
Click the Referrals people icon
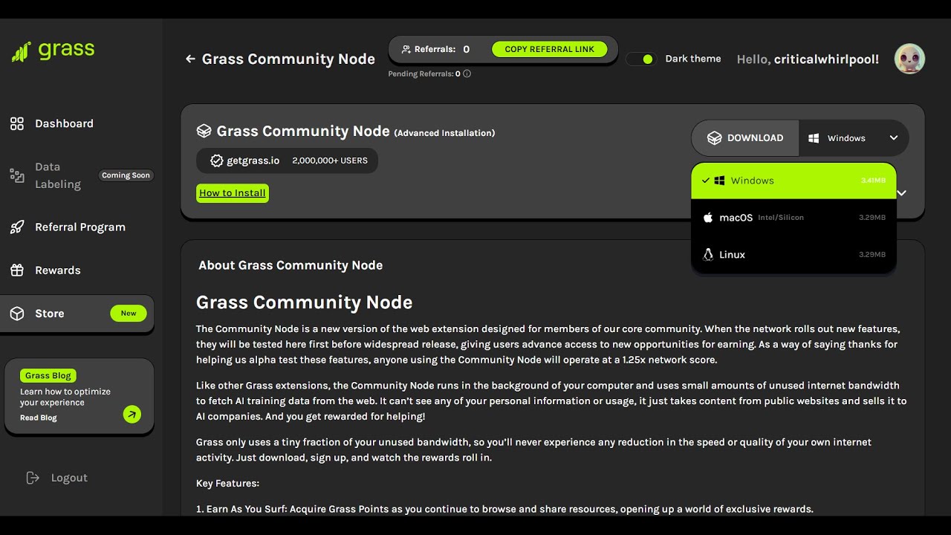click(406, 50)
